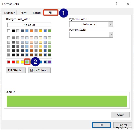Switch to the Number tab
134x130 pixels.
pos(9,13)
